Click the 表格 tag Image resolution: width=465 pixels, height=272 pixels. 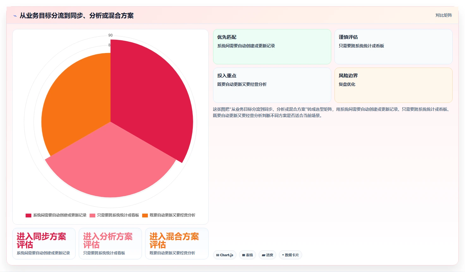pos(248,255)
